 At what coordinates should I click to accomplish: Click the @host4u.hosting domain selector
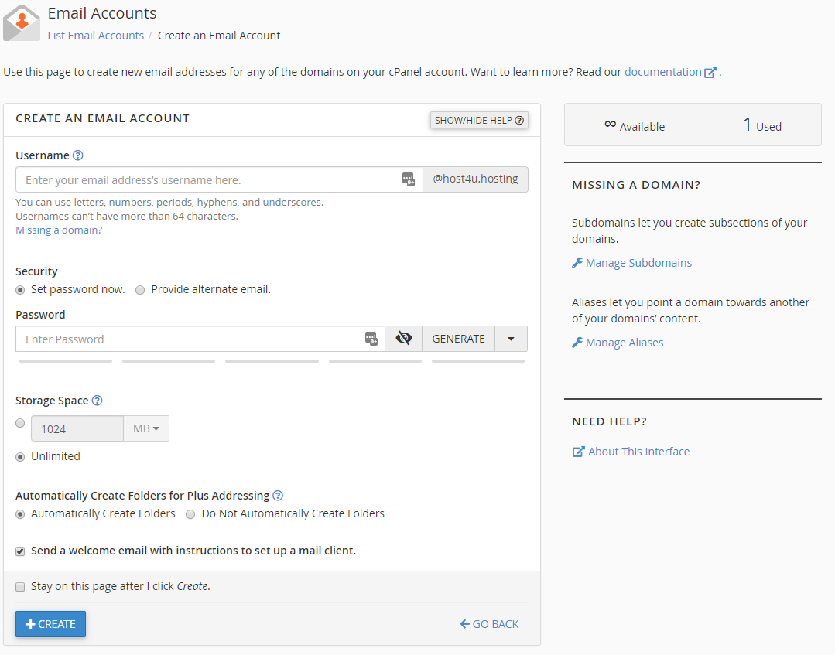(475, 179)
